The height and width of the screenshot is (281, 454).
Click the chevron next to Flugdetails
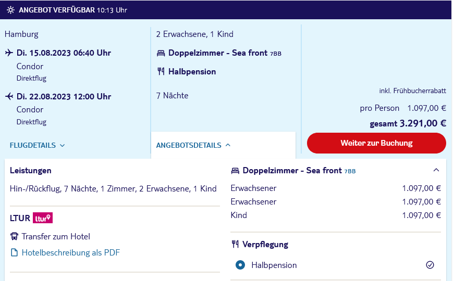[x=62, y=145]
